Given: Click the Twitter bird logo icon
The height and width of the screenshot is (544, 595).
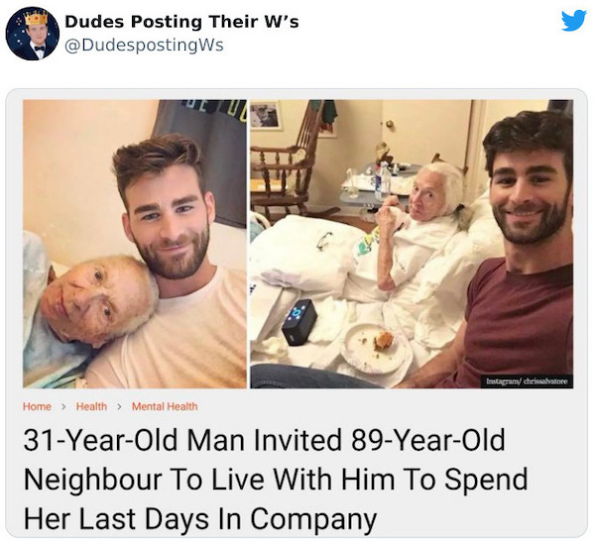Looking at the screenshot, I should [574, 21].
